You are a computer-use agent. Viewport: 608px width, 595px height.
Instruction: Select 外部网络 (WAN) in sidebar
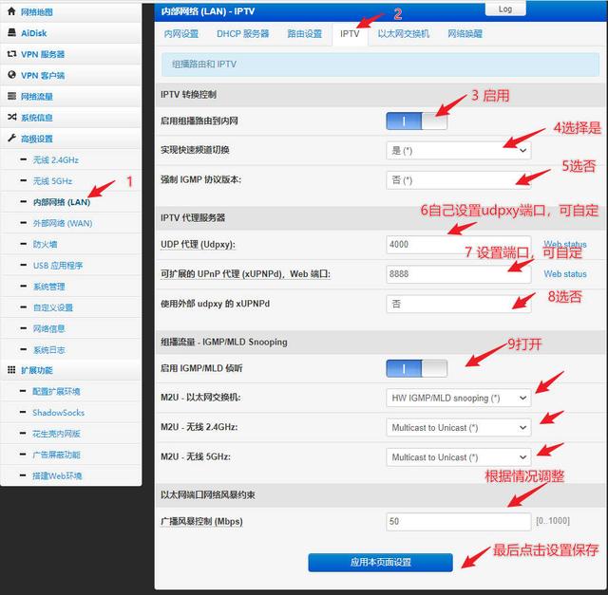pyautogui.click(x=63, y=223)
